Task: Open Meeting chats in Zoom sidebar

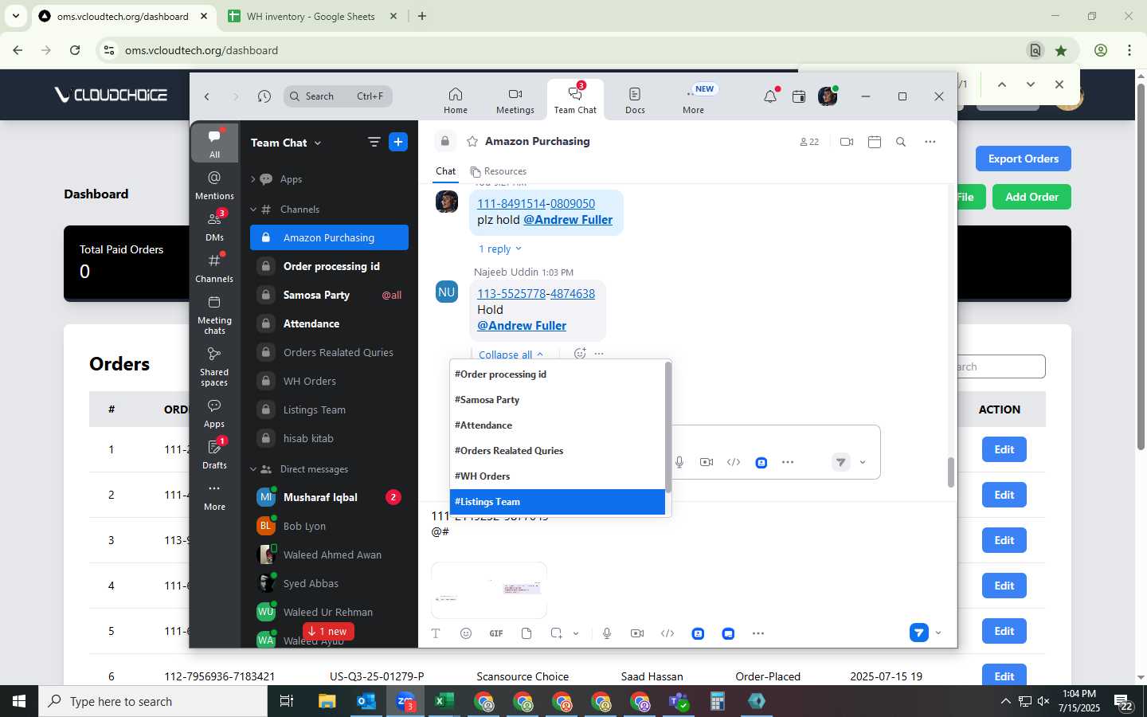Action: click(214, 315)
